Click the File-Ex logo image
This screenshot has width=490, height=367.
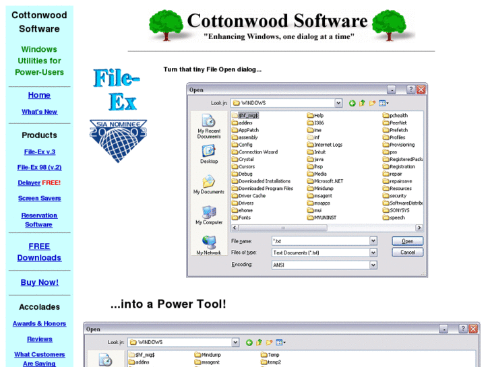click(x=117, y=90)
